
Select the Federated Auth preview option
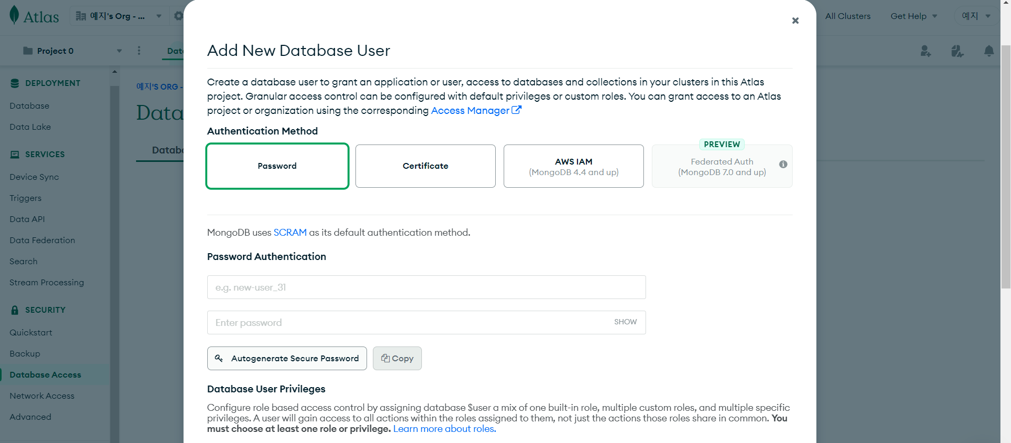(722, 166)
